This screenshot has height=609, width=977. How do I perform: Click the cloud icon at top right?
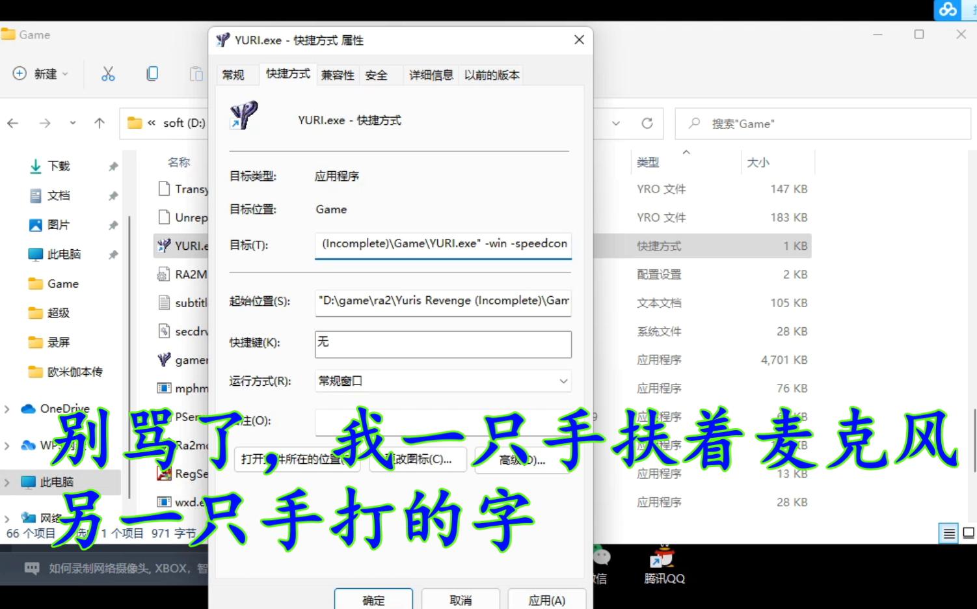coord(948,9)
